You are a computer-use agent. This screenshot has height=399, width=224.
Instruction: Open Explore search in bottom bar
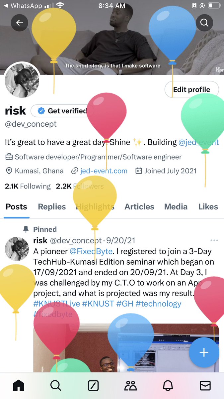tap(56, 385)
